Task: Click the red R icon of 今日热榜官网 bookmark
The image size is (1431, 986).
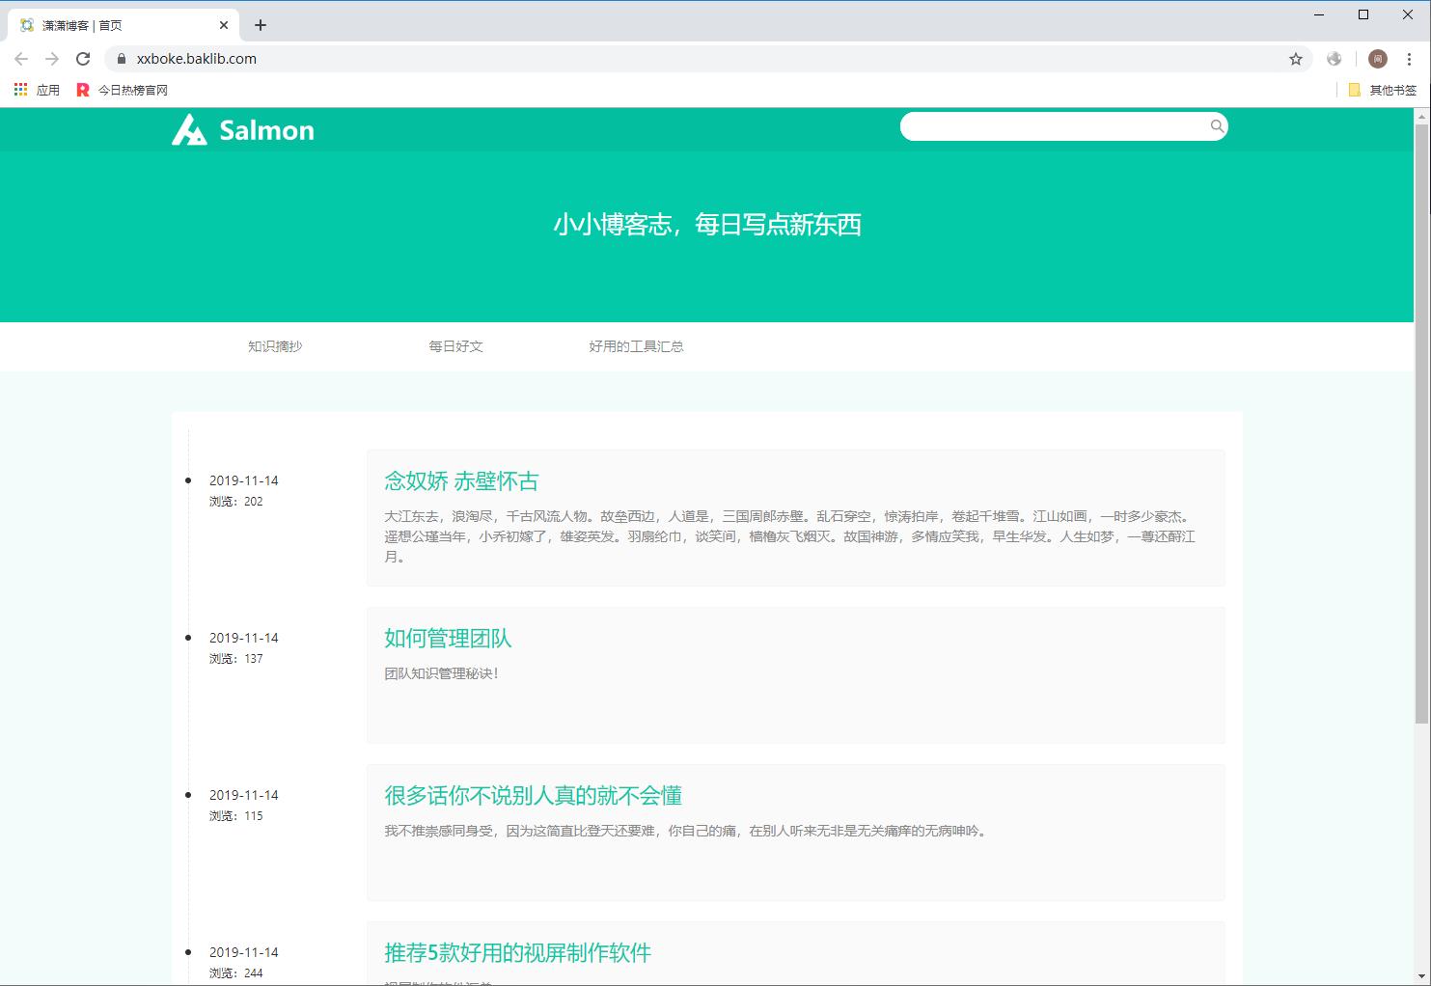Action: [83, 89]
